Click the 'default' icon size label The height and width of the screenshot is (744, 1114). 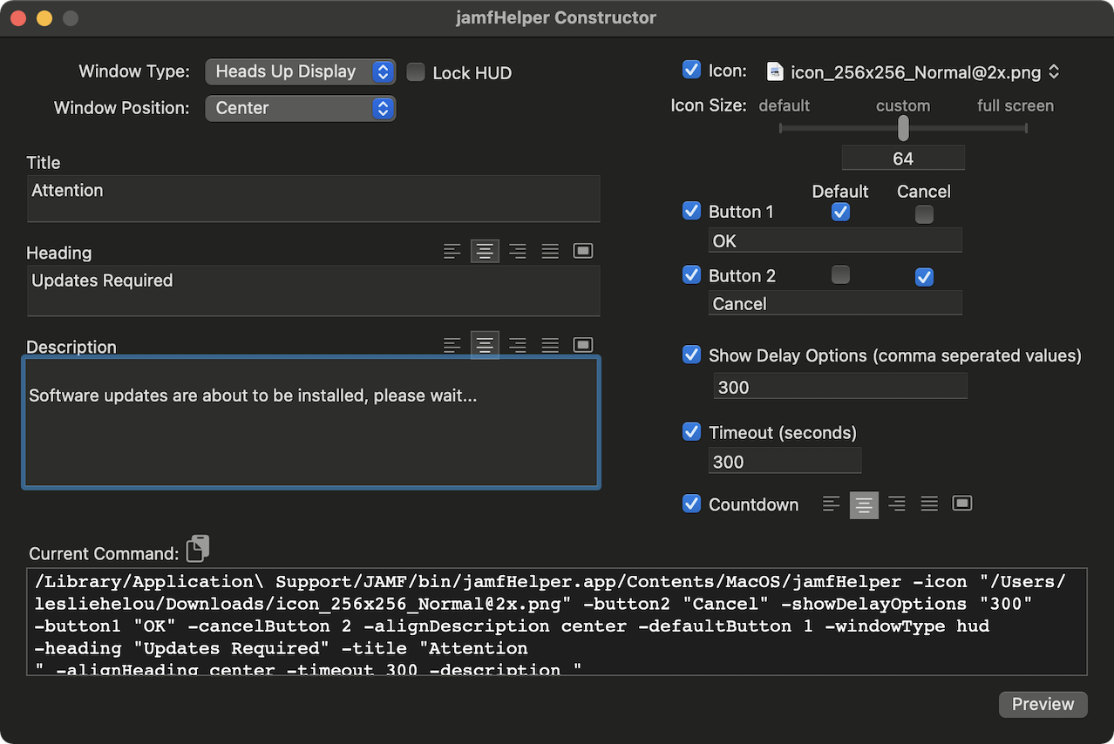(785, 105)
